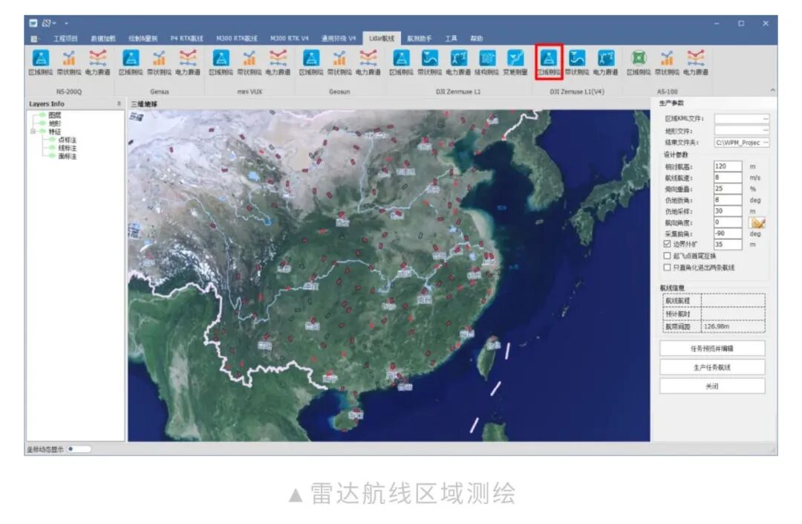This screenshot has width=802, height=524.
Task: Enable the right-angle entry route checkbox
Action: [x=667, y=267]
